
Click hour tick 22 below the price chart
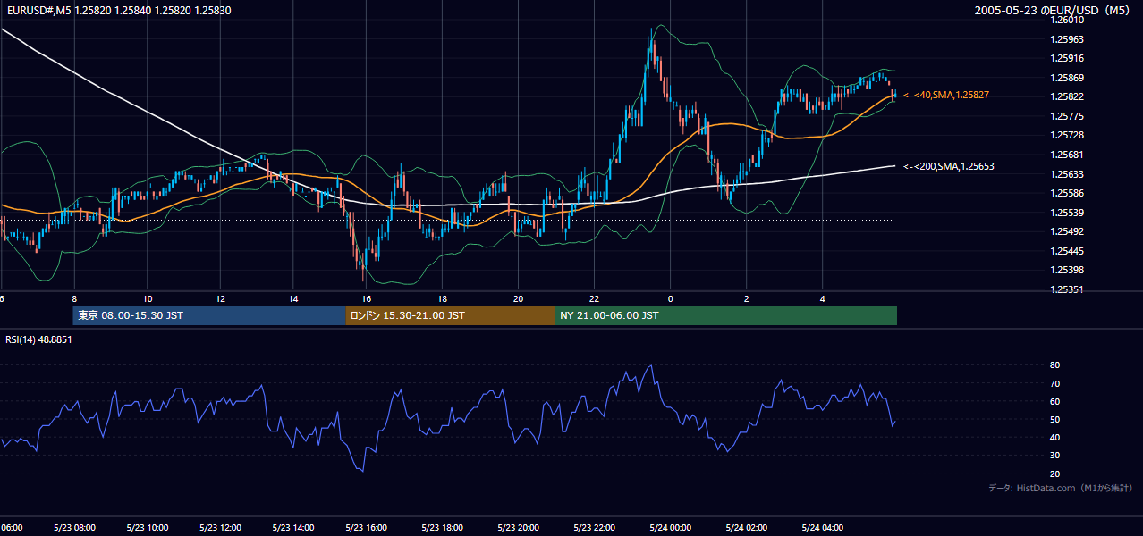[x=594, y=298]
